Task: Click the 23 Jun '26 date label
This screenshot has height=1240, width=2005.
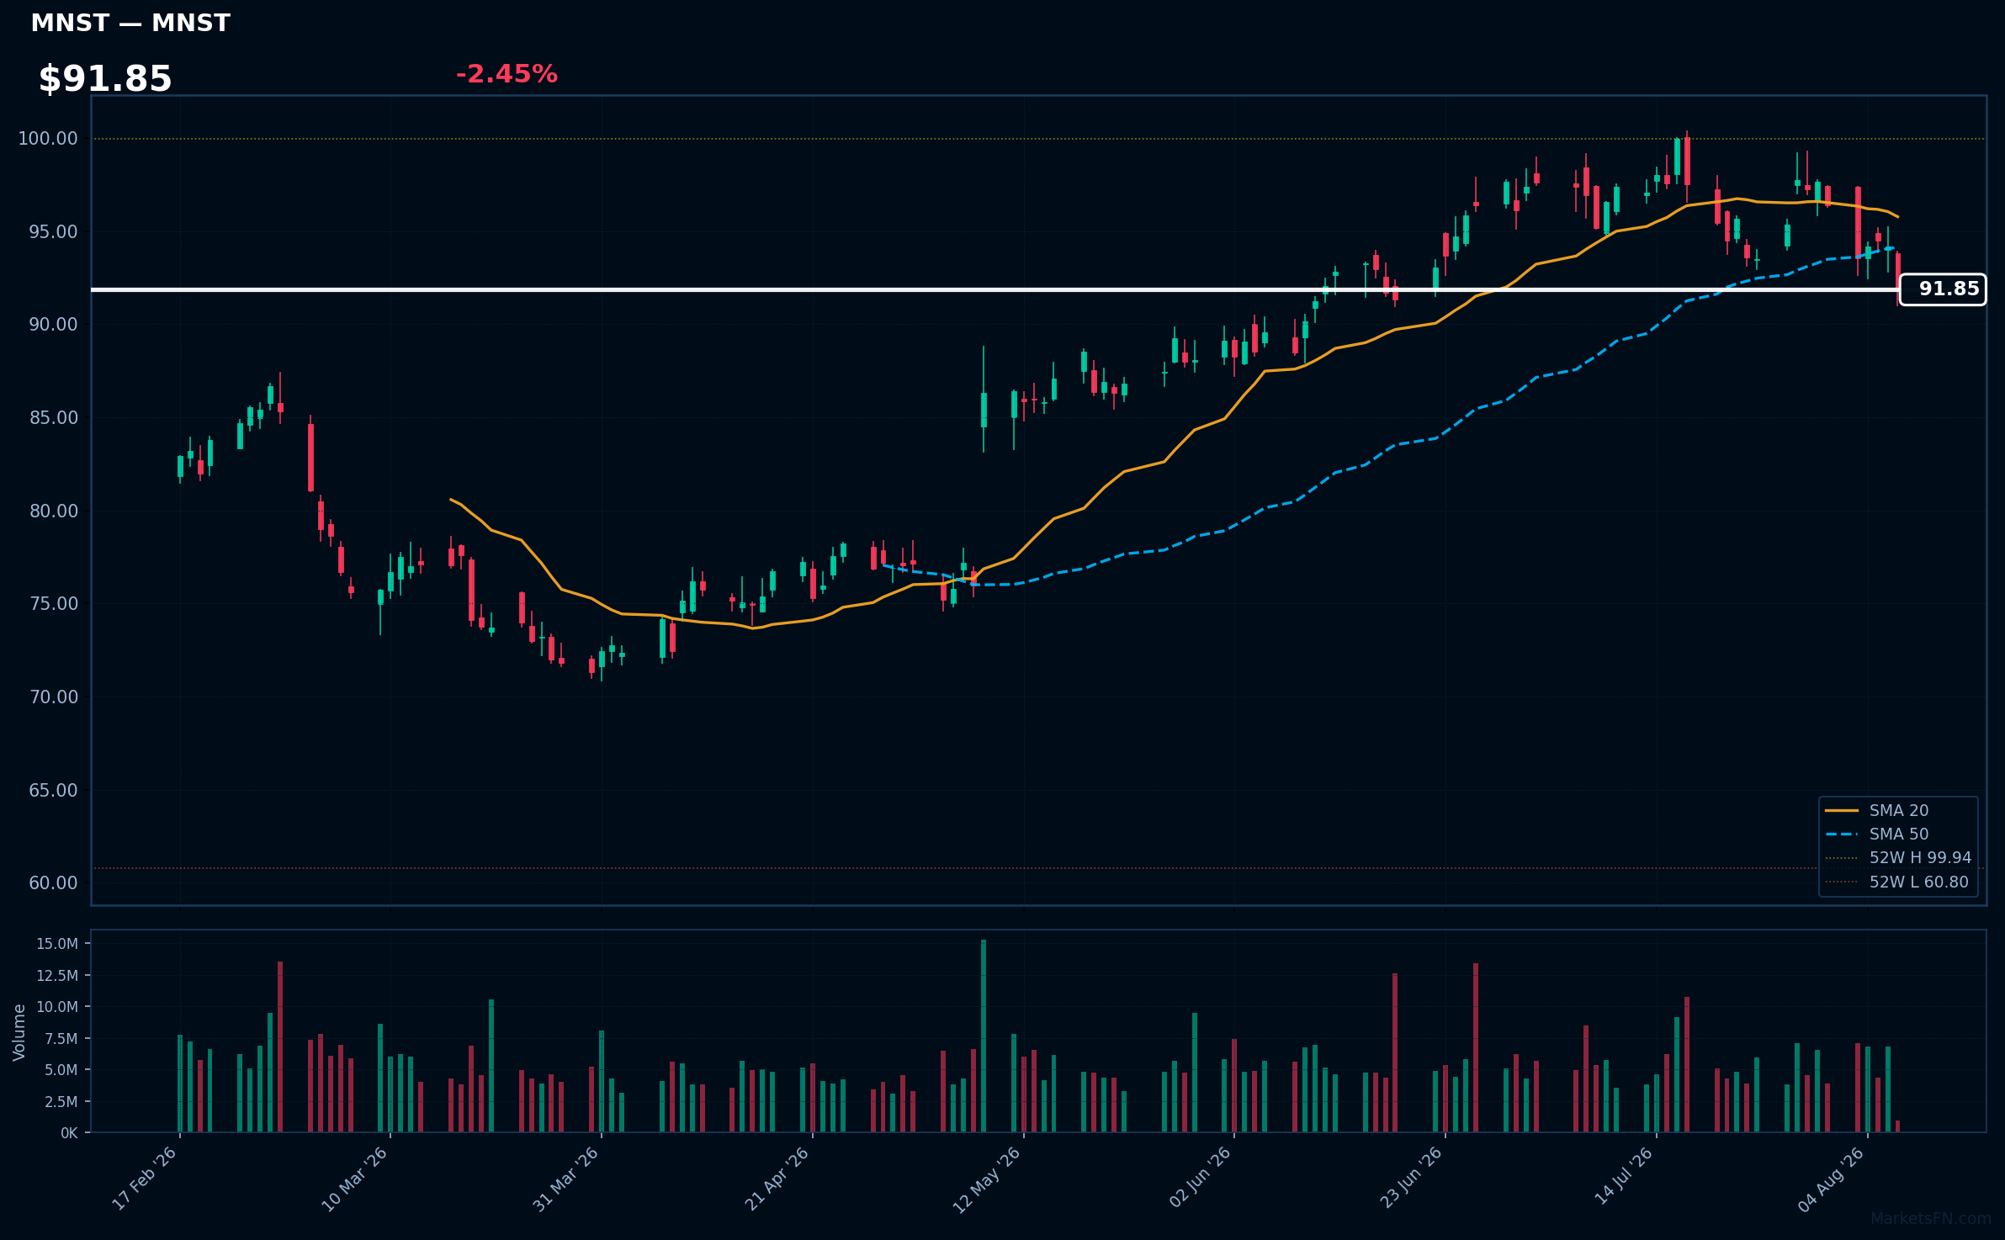Action: 1411,1178
